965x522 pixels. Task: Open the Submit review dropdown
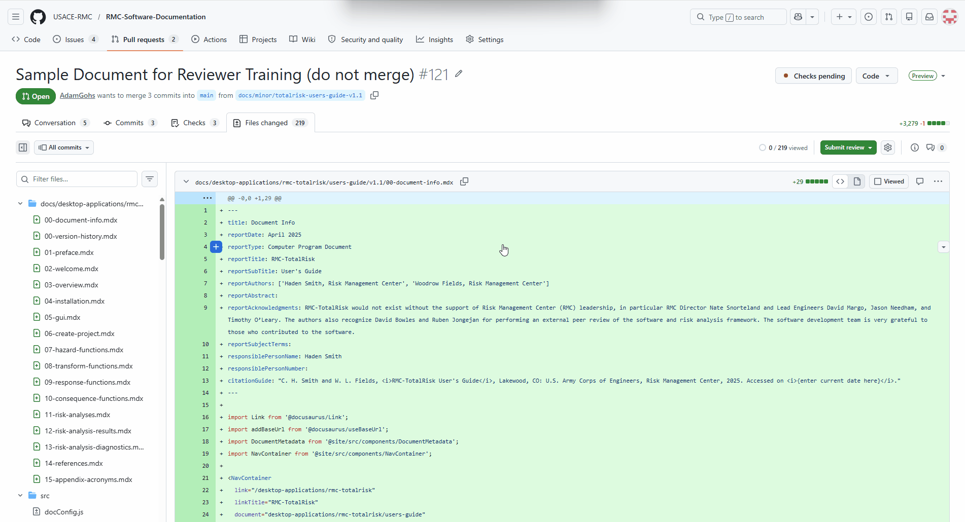point(848,147)
